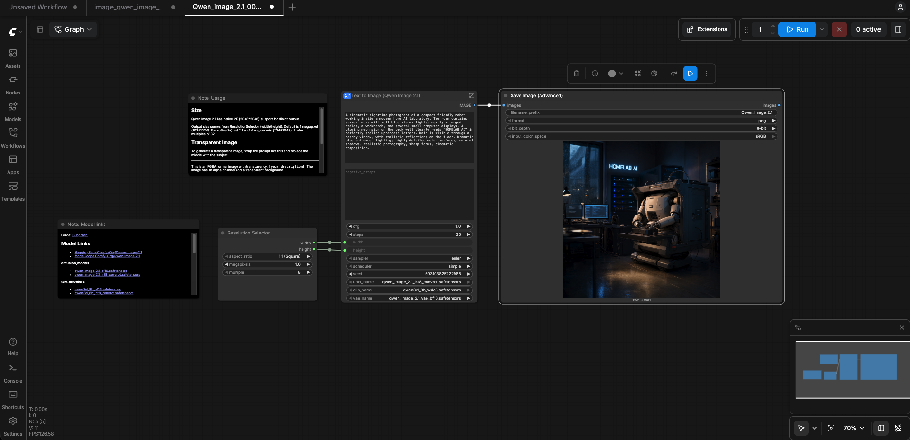Open the ComfyUI logo menu dropdown
910x440 pixels.
pos(16,31)
